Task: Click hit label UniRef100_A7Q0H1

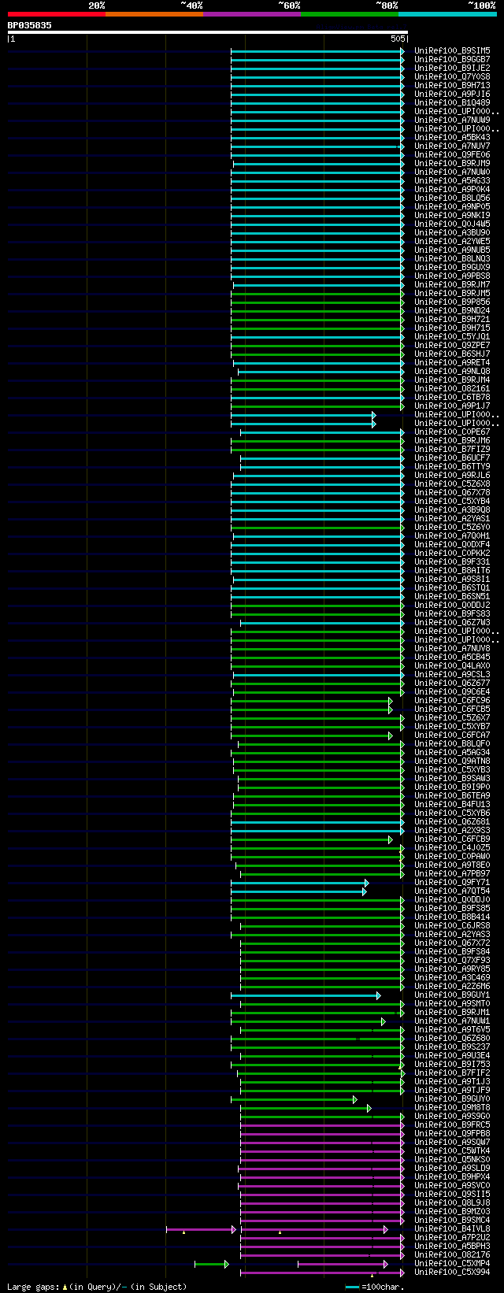Action: coord(452,535)
